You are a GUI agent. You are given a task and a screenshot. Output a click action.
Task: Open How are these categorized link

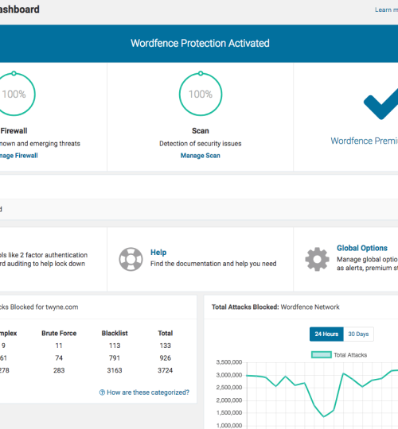pos(148,392)
